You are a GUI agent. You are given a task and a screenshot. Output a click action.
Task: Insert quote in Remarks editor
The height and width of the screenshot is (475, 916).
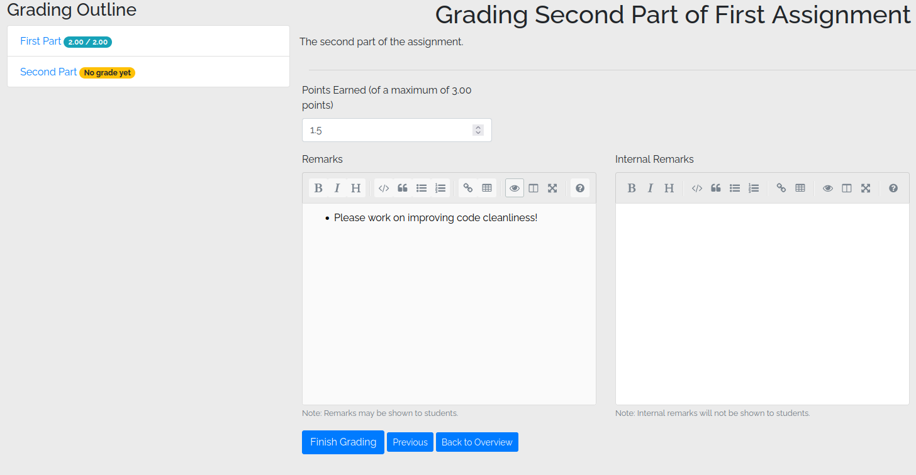[x=403, y=188]
